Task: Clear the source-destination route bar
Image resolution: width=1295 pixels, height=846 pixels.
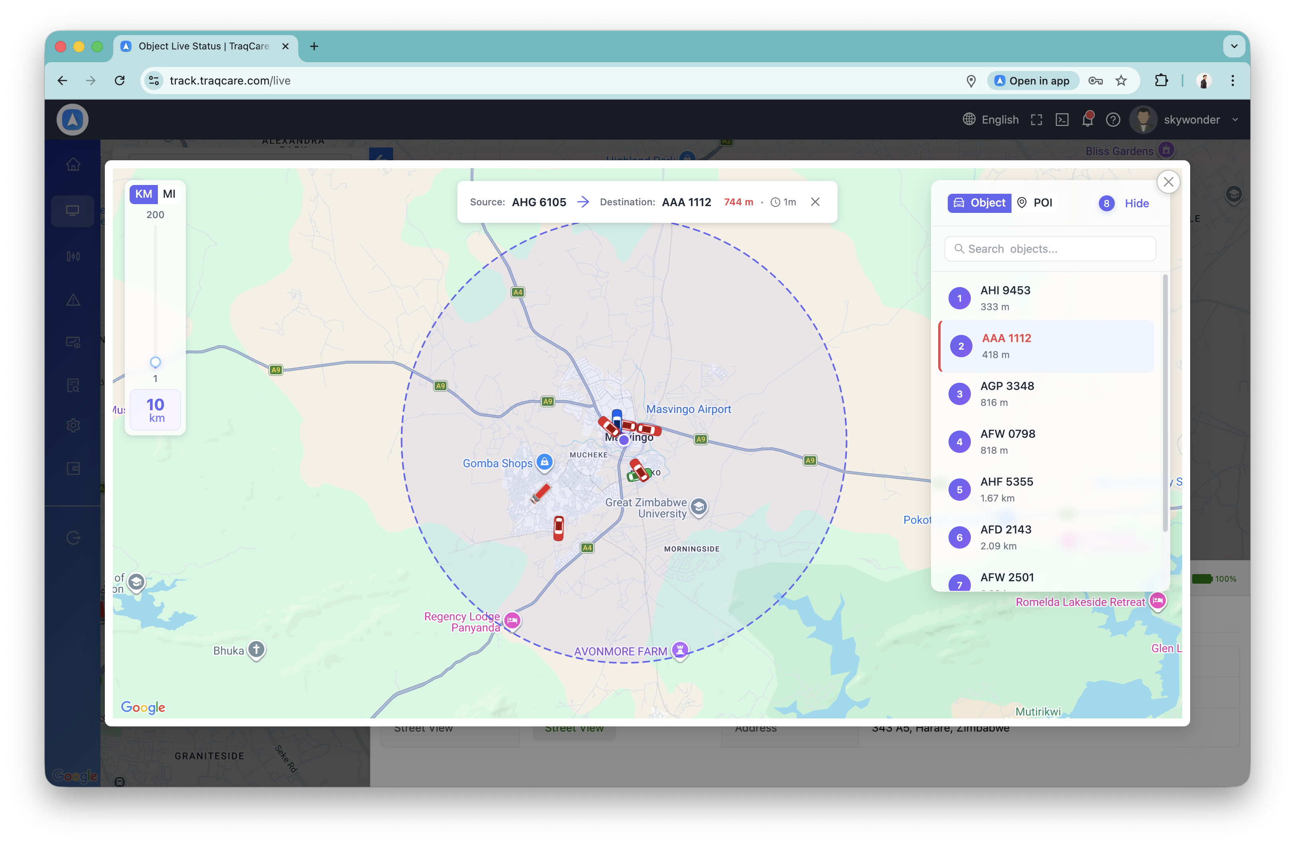Action: (815, 202)
